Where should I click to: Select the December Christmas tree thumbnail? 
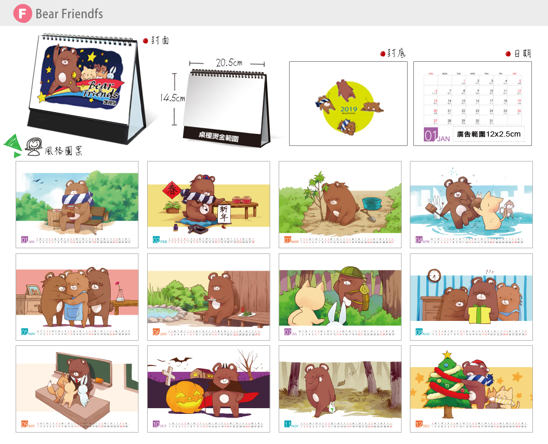472,389
